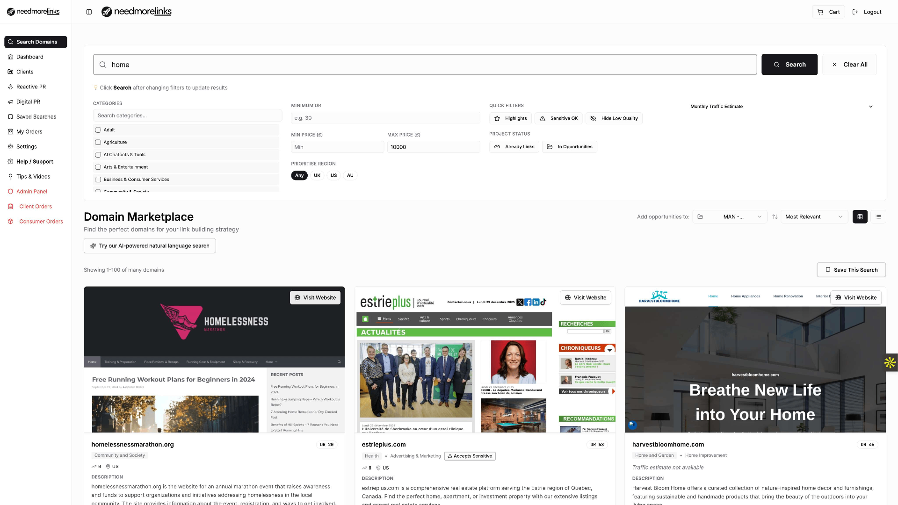The width and height of the screenshot is (898, 505).
Task: Click Help / Support question icon
Action: click(x=10, y=161)
